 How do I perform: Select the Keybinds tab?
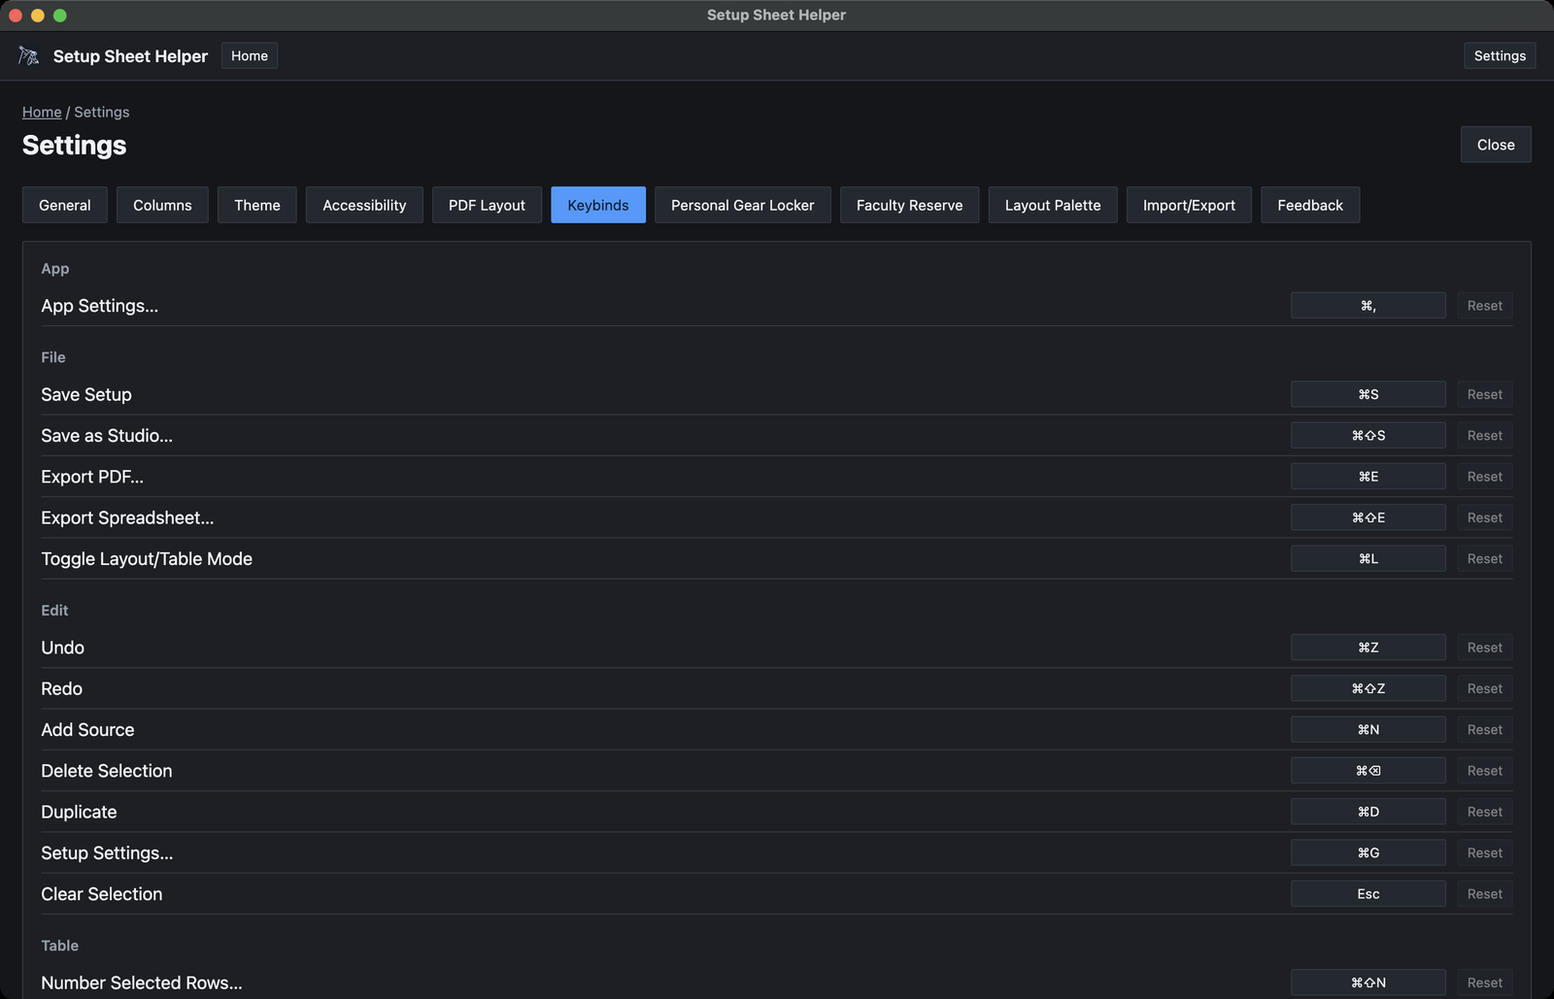click(598, 205)
